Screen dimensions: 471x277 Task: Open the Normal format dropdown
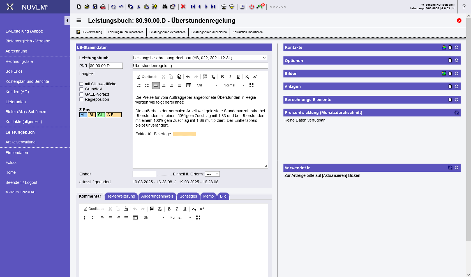point(234,85)
